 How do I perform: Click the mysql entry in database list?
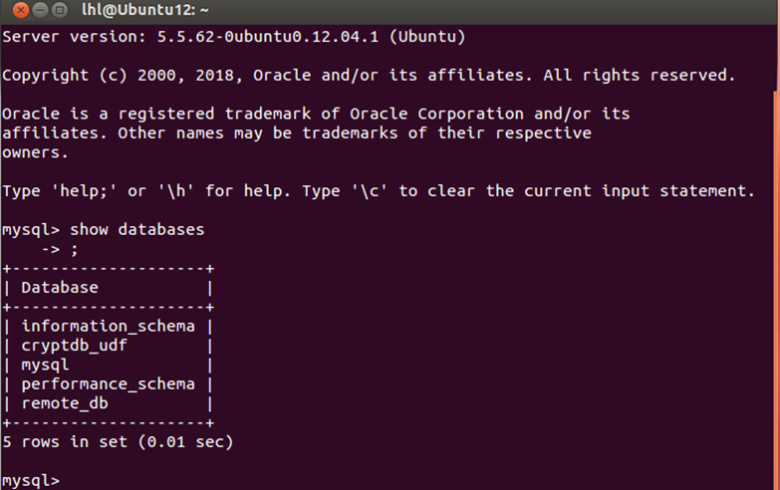45,365
